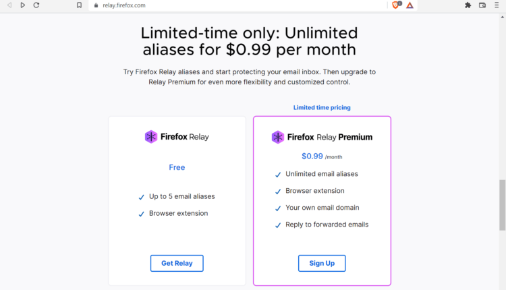This screenshot has width=506, height=290.
Task: Reload the current page
Action: tap(36, 5)
